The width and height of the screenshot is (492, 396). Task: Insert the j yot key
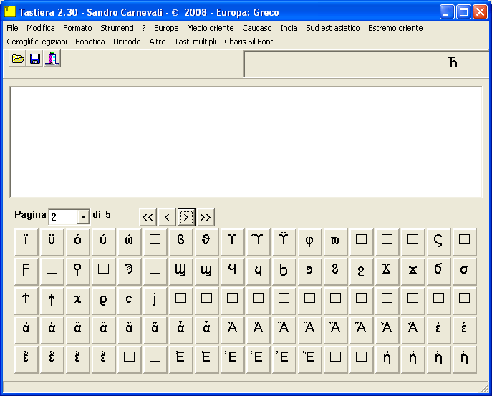click(x=155, y=300)
